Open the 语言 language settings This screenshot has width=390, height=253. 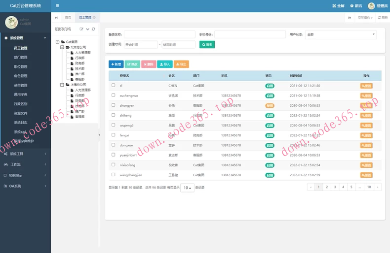coord(356,6)
